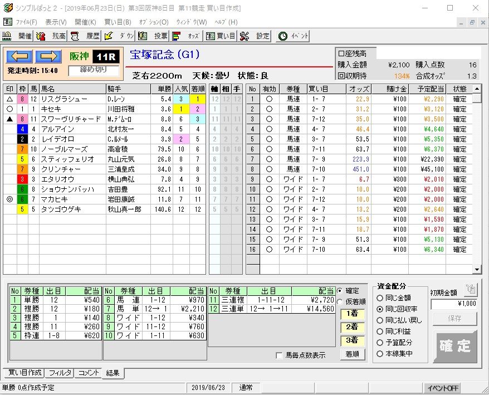489x395 pixels.
Task: Enable the 馬毎点数表示 checkbox
Action: (280, 355)
